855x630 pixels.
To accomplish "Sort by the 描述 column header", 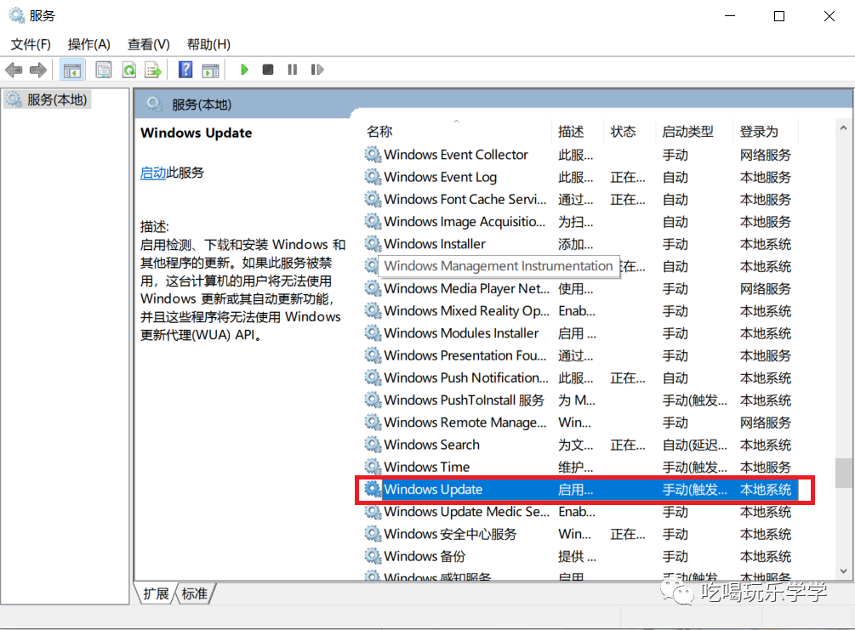I will [571, 131].
